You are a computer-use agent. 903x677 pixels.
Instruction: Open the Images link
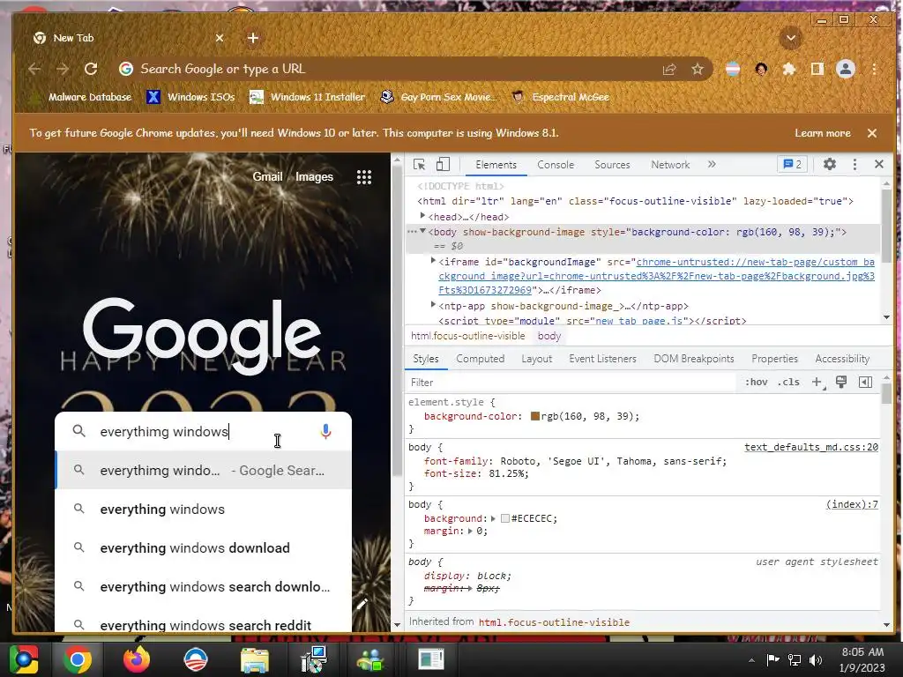315,176
